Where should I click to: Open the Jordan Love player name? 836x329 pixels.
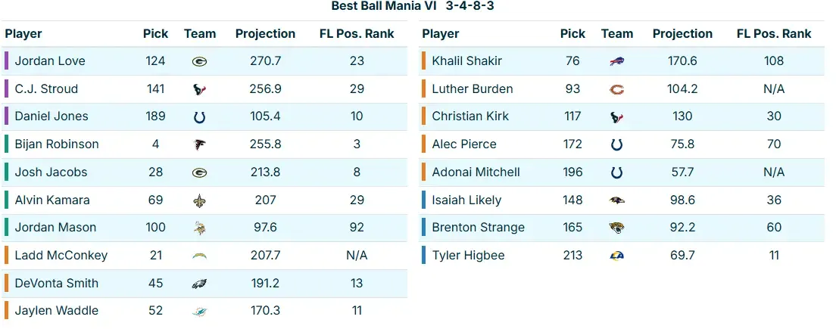(50, 61)
